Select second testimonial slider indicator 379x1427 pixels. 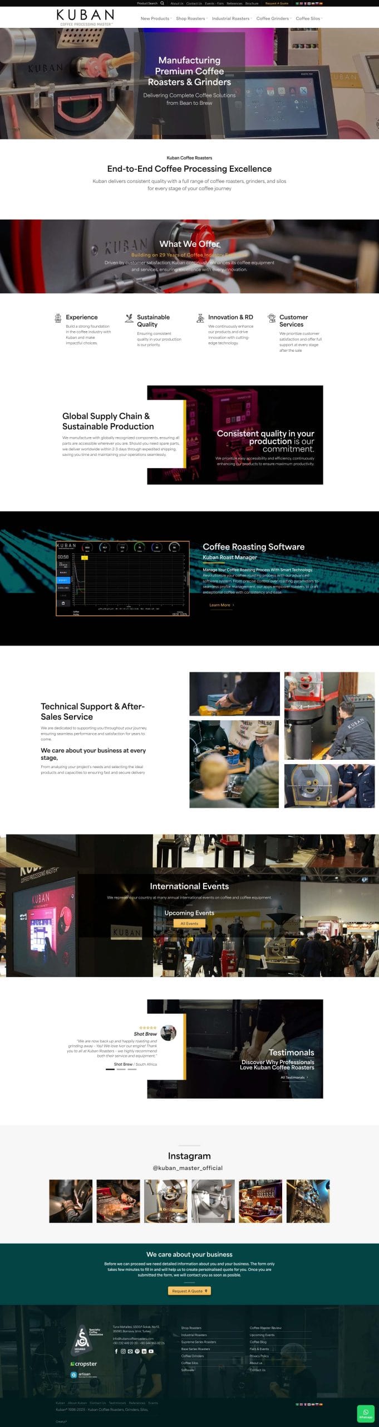(121, 1069)
